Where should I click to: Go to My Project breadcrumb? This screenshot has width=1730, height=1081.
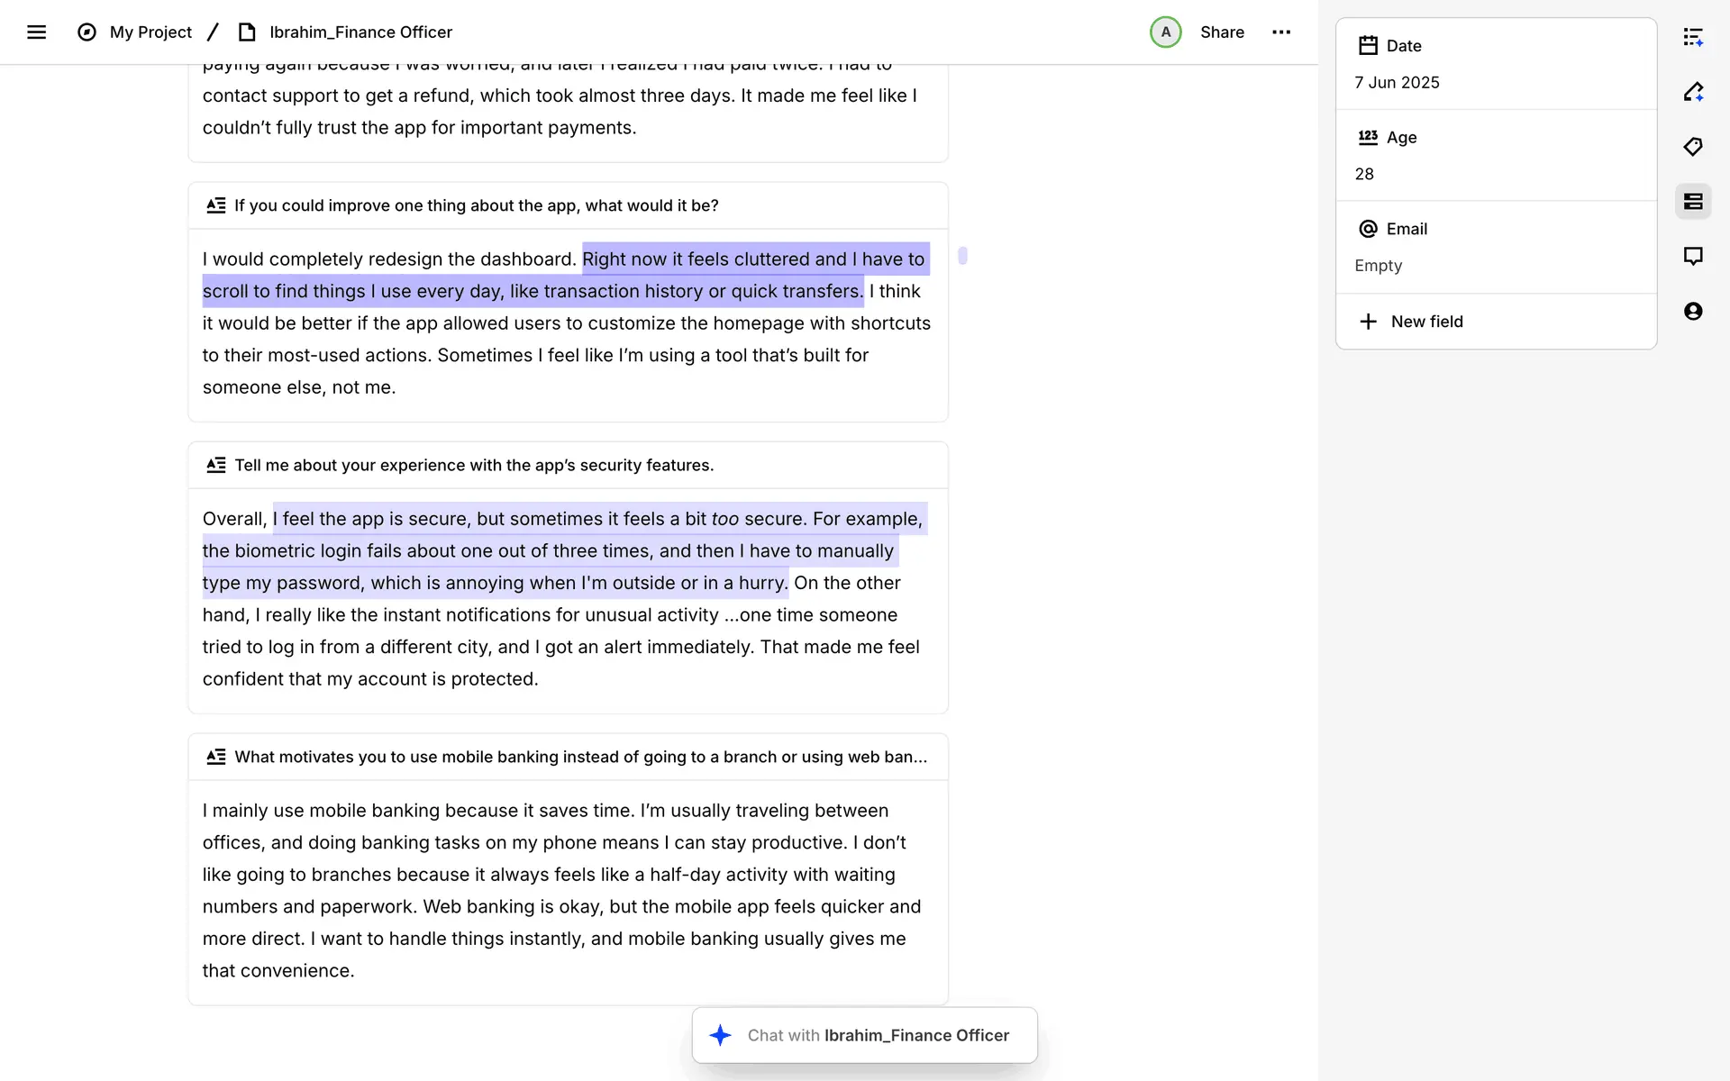[150, 32]
